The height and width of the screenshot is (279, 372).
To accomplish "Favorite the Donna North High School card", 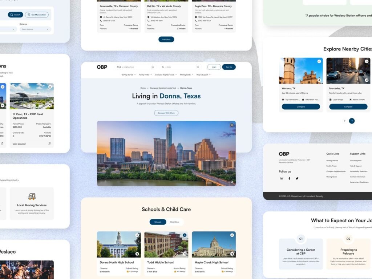I will coord(137,235).
